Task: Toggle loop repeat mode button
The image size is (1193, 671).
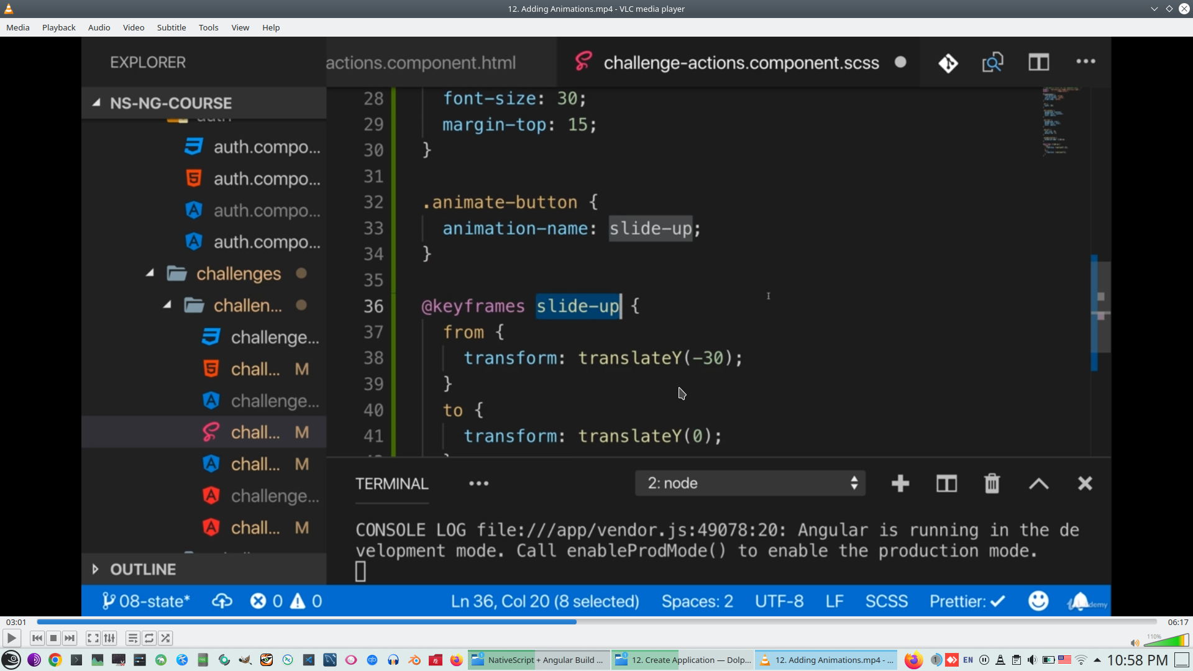Action: (x=149, y=638)
